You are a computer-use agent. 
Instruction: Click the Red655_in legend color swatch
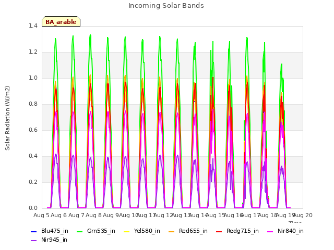pyautogui.click(x=172, y=231)
